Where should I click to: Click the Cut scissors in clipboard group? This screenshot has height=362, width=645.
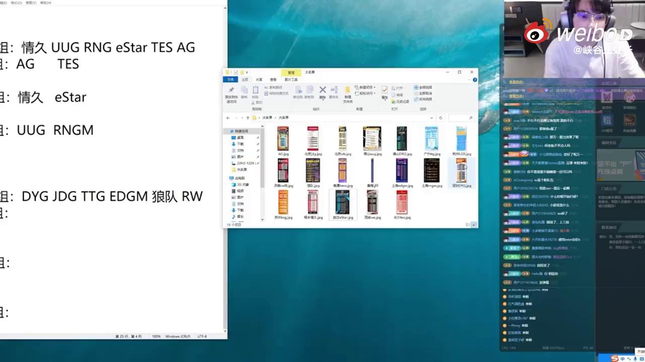257,103
